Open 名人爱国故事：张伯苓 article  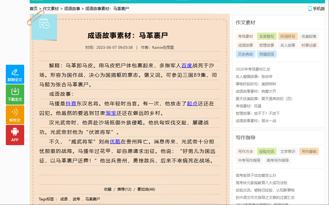[254, 76]
